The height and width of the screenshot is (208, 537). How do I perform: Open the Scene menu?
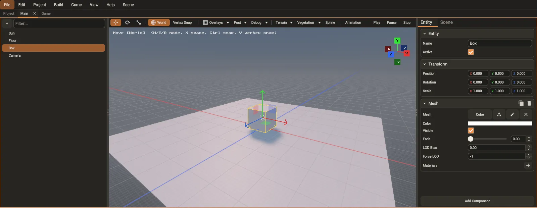(x=128, y=5)
